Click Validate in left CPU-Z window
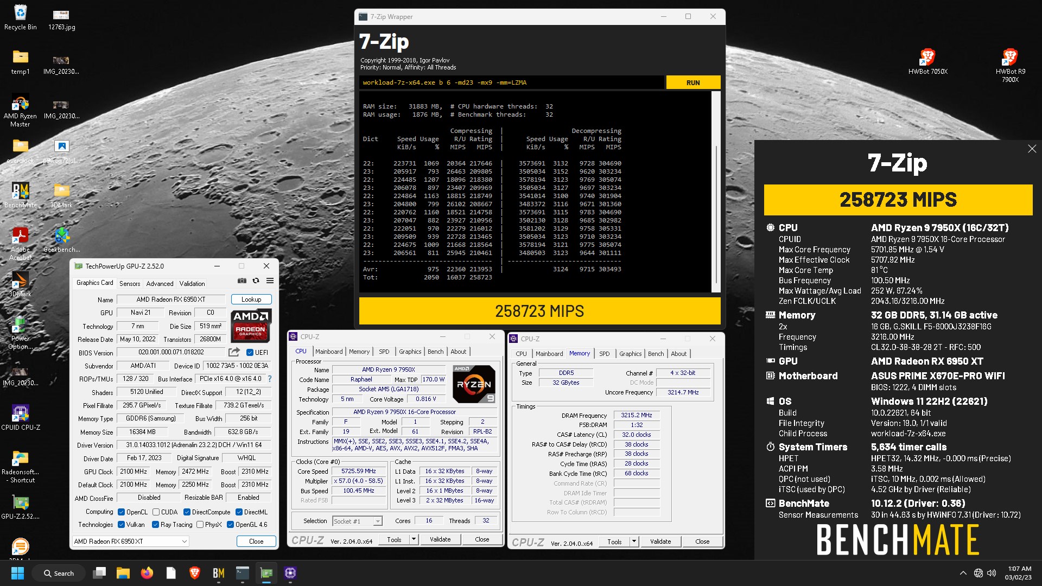Viewport: 1042px width, 586px height. tap(440, 539)
